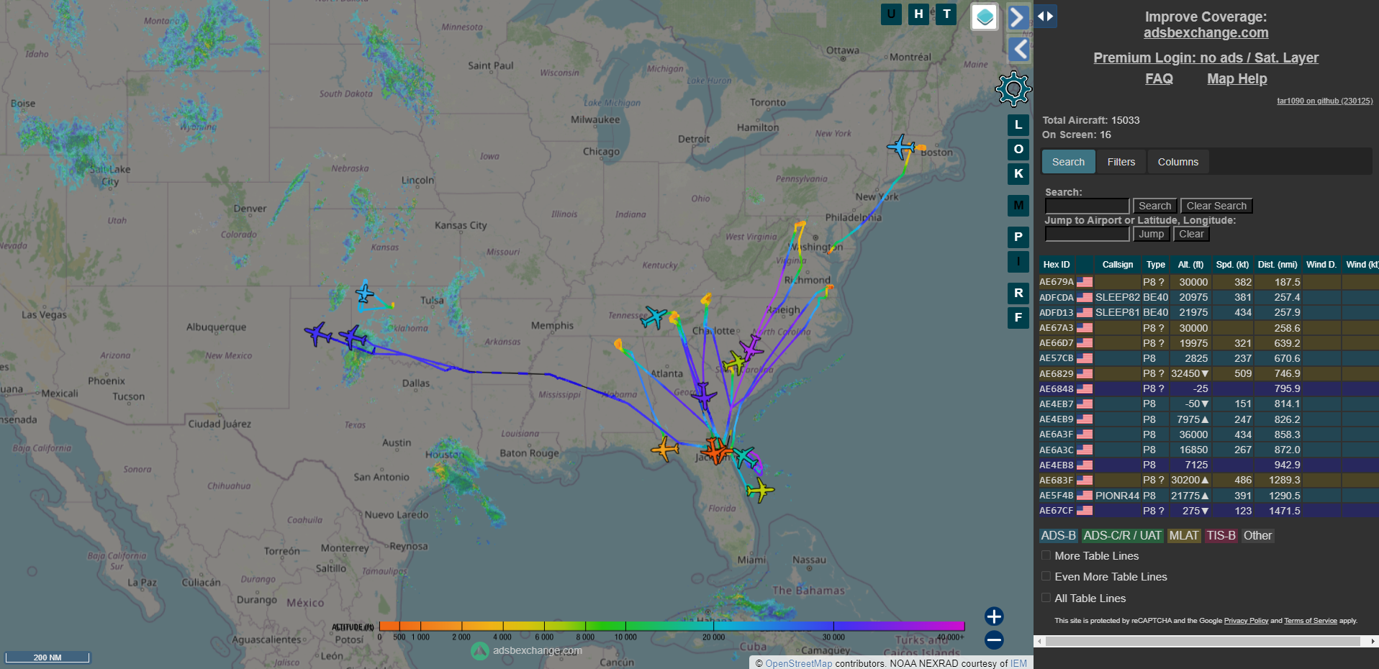Screen dimensions: 1379x669
Task: Click the right chevron sidebar toggle
Action: point(1018,17)
